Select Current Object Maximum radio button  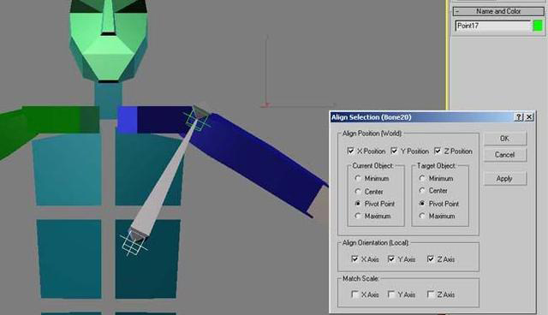[358, 216]
